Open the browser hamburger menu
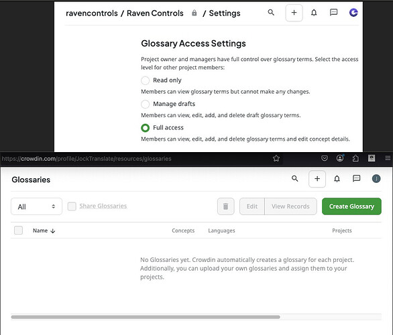This screenshot has height=335, width=393. point(388,158)
